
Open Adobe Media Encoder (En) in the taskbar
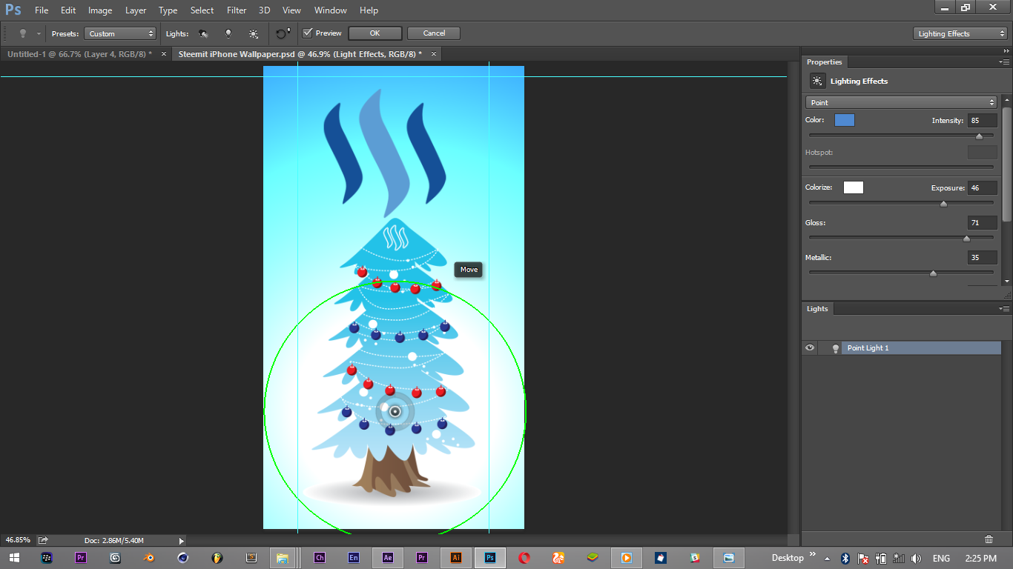[x=354, y=558]
